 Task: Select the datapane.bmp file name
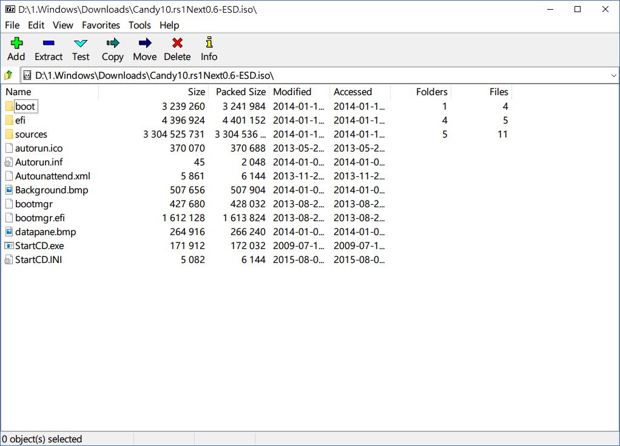pos(45,232)
